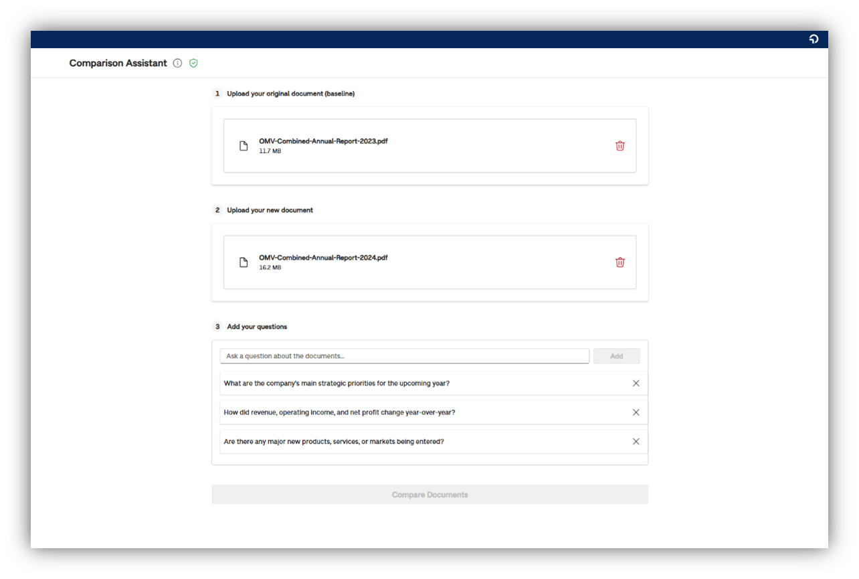Remove the new products or markets question

636,442
